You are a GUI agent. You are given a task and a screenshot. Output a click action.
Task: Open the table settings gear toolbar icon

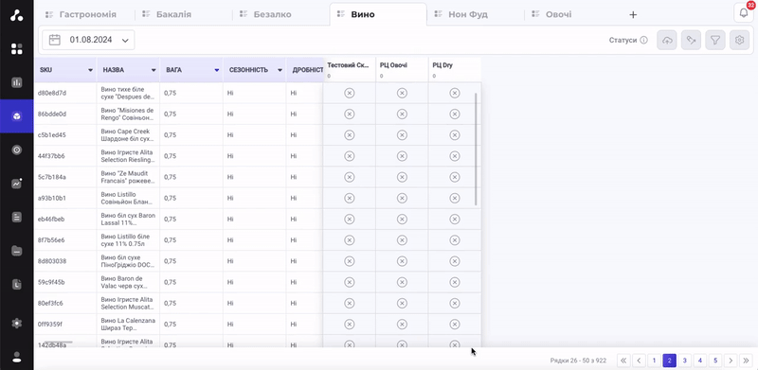(x=739, y=41)
